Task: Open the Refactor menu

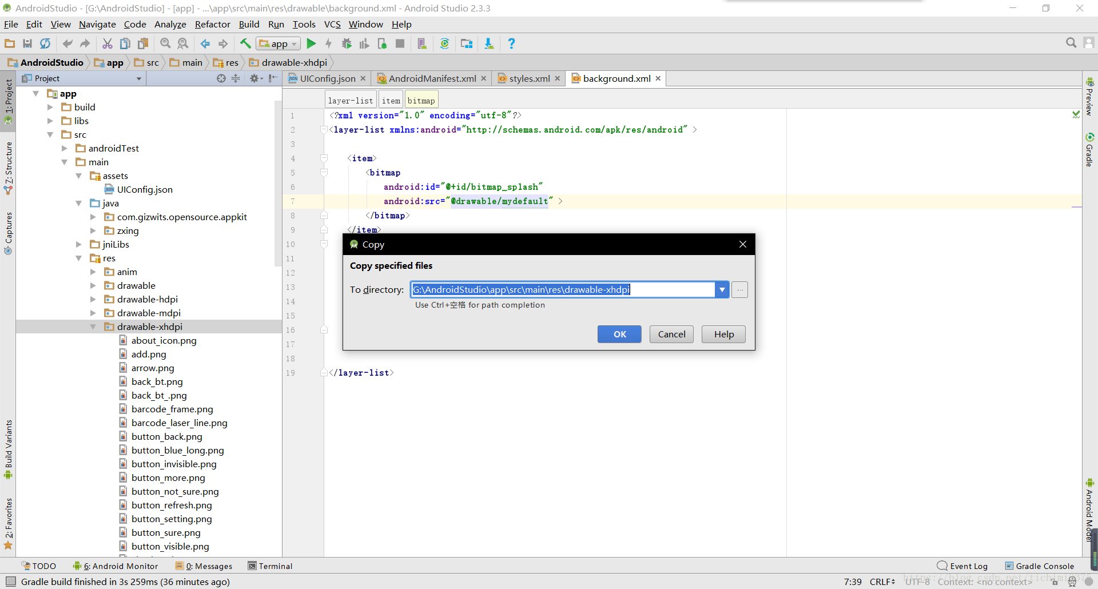Action: point(212,24)
